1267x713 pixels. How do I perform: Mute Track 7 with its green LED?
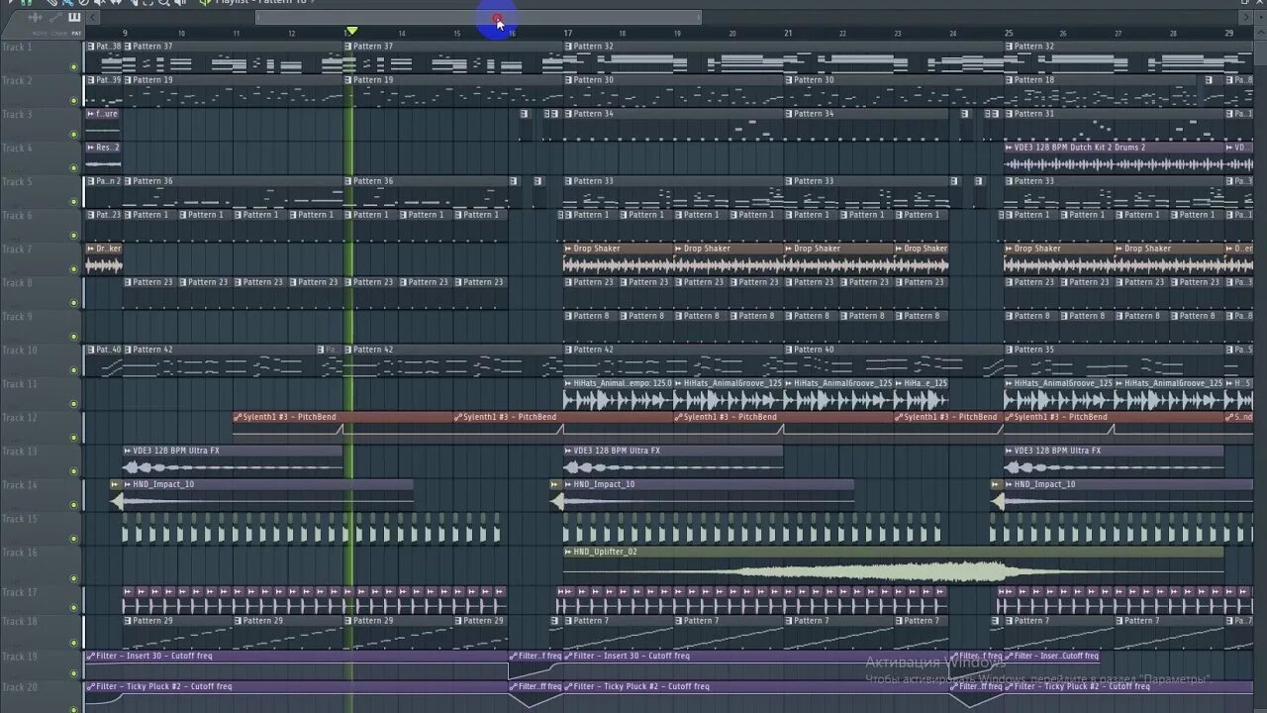coord(74,269)
